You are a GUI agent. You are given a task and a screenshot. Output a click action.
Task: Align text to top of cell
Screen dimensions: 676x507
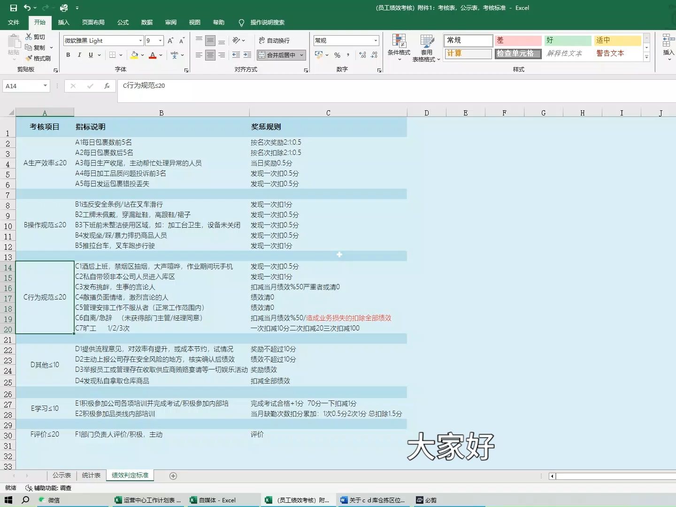tap(199, 40)
